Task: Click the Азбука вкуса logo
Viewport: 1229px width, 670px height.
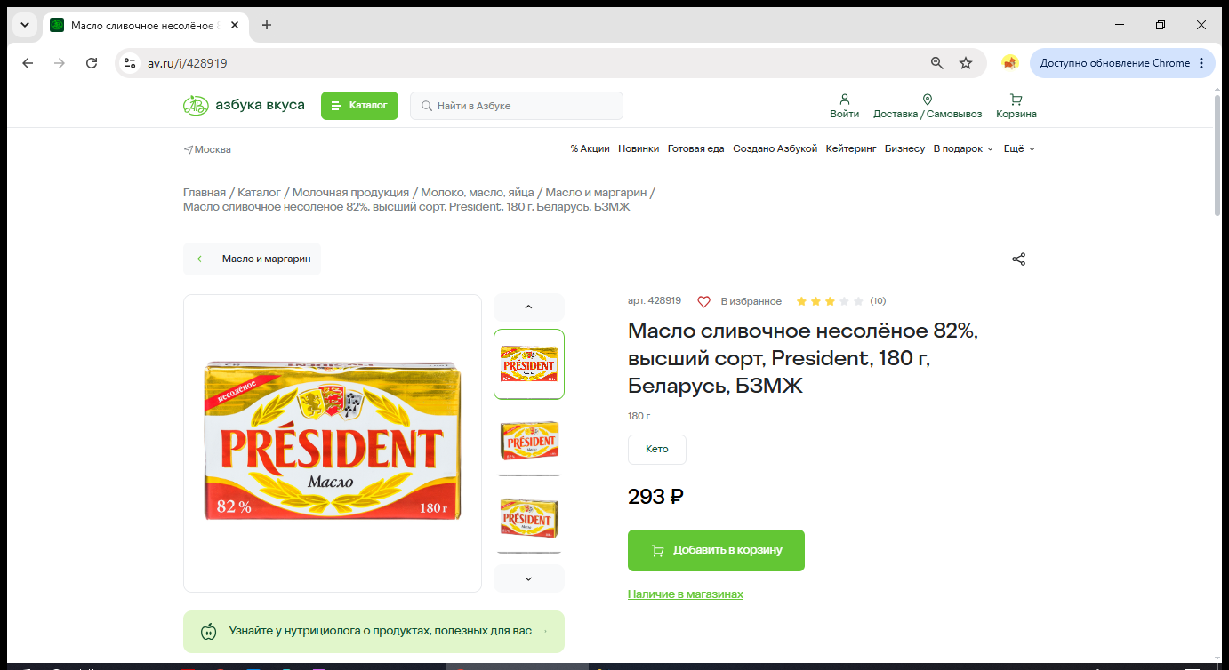Action: pos(244,106)
